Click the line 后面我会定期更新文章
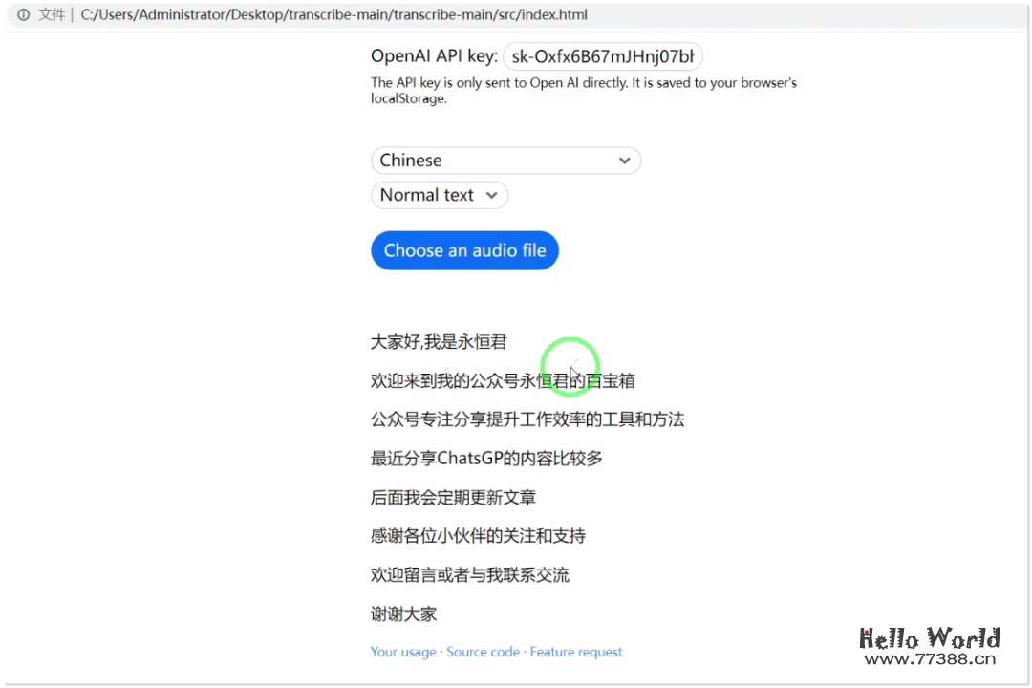This screenshot has width=1032, height=688. click(x=453, y=498)
